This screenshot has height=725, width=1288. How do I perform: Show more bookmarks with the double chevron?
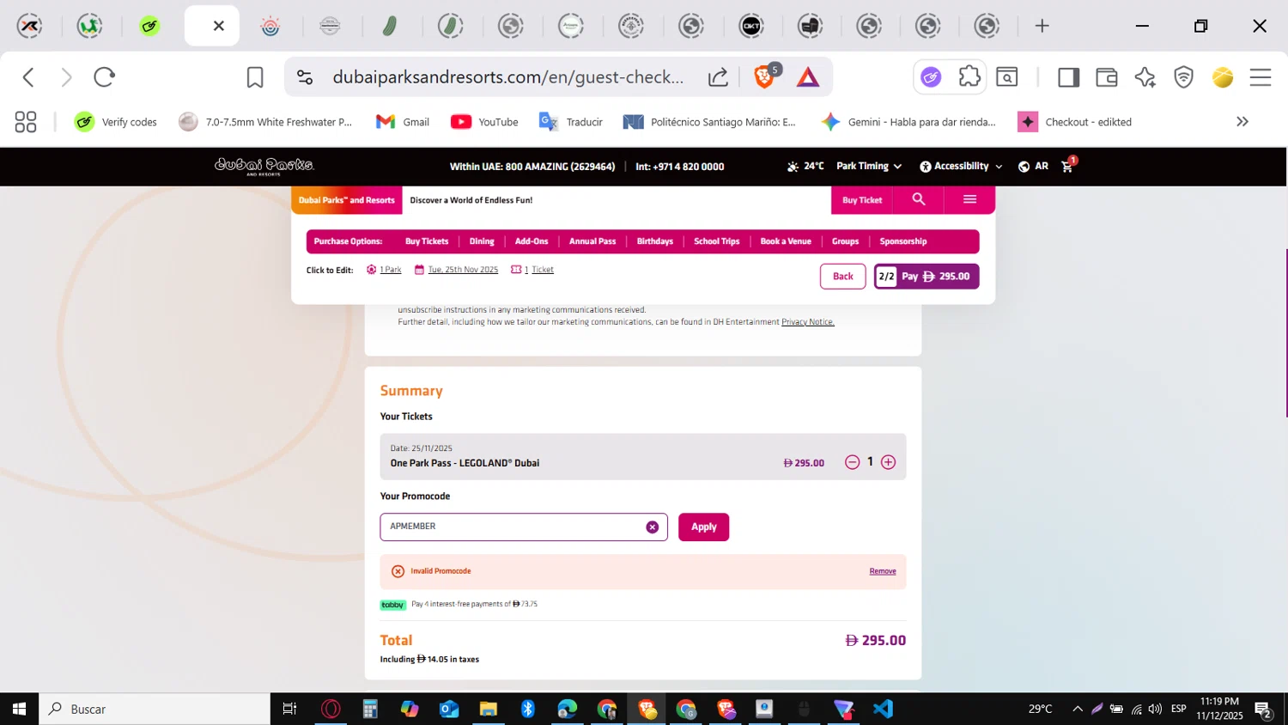[x=1242, y=122]
